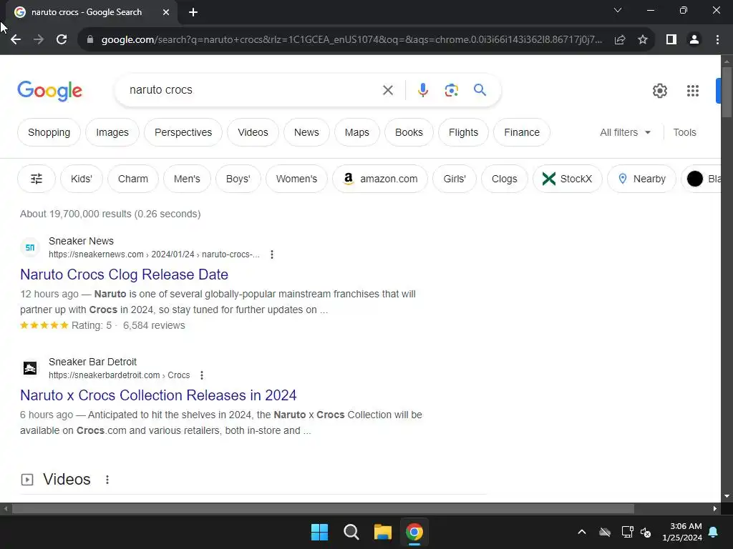This screenshot has width=733, height=549.
Task: Open Windows taskbar search
Action: [x=351, y=532]
